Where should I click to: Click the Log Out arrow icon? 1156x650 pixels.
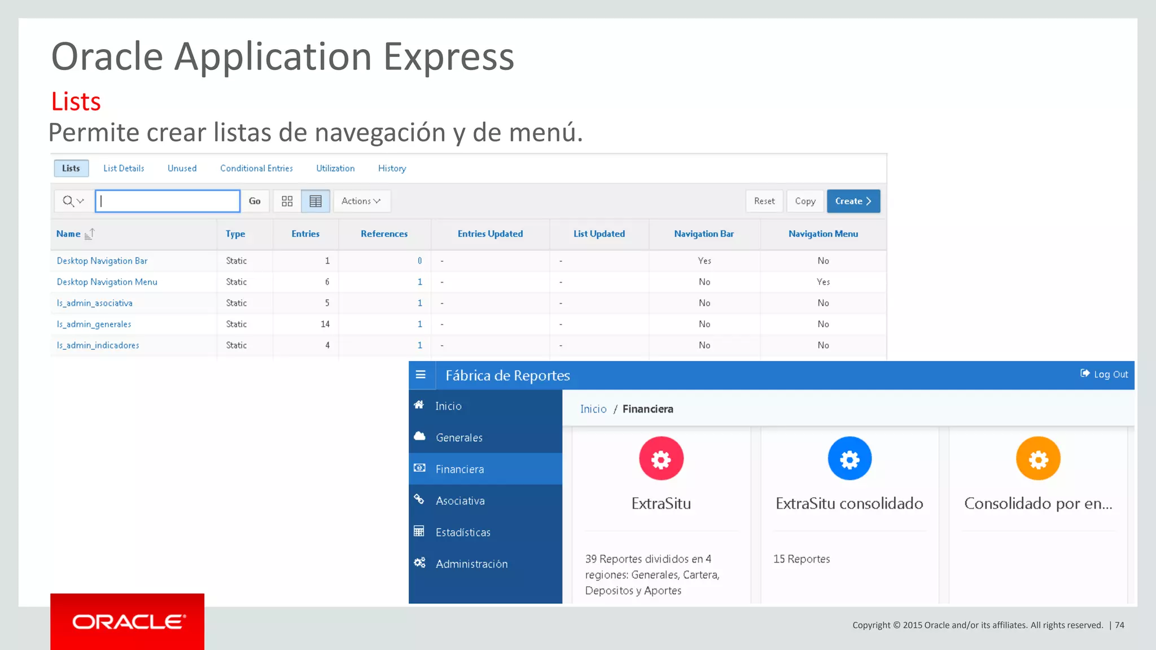click(x=1085, y=374)
